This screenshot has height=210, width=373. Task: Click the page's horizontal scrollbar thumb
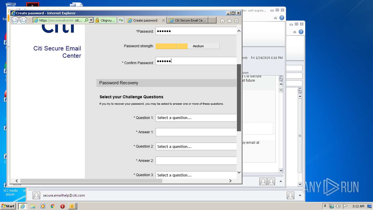click(91, 181)
